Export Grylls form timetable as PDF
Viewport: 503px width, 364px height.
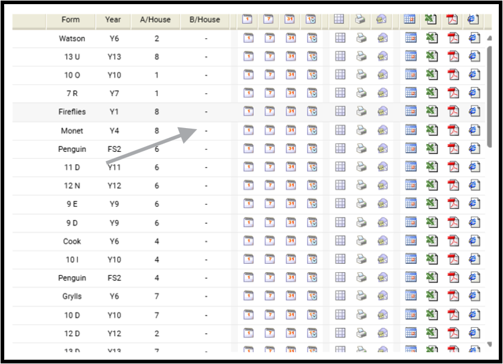[453, 296]
